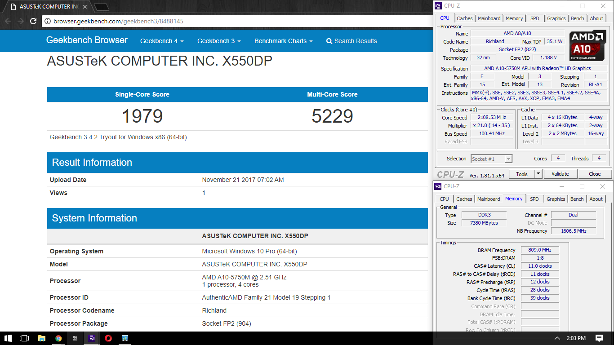Open the Benchmark Charts dropdown
The height and width of the screenshot is (345, 614).
click(x=283, y=41)
